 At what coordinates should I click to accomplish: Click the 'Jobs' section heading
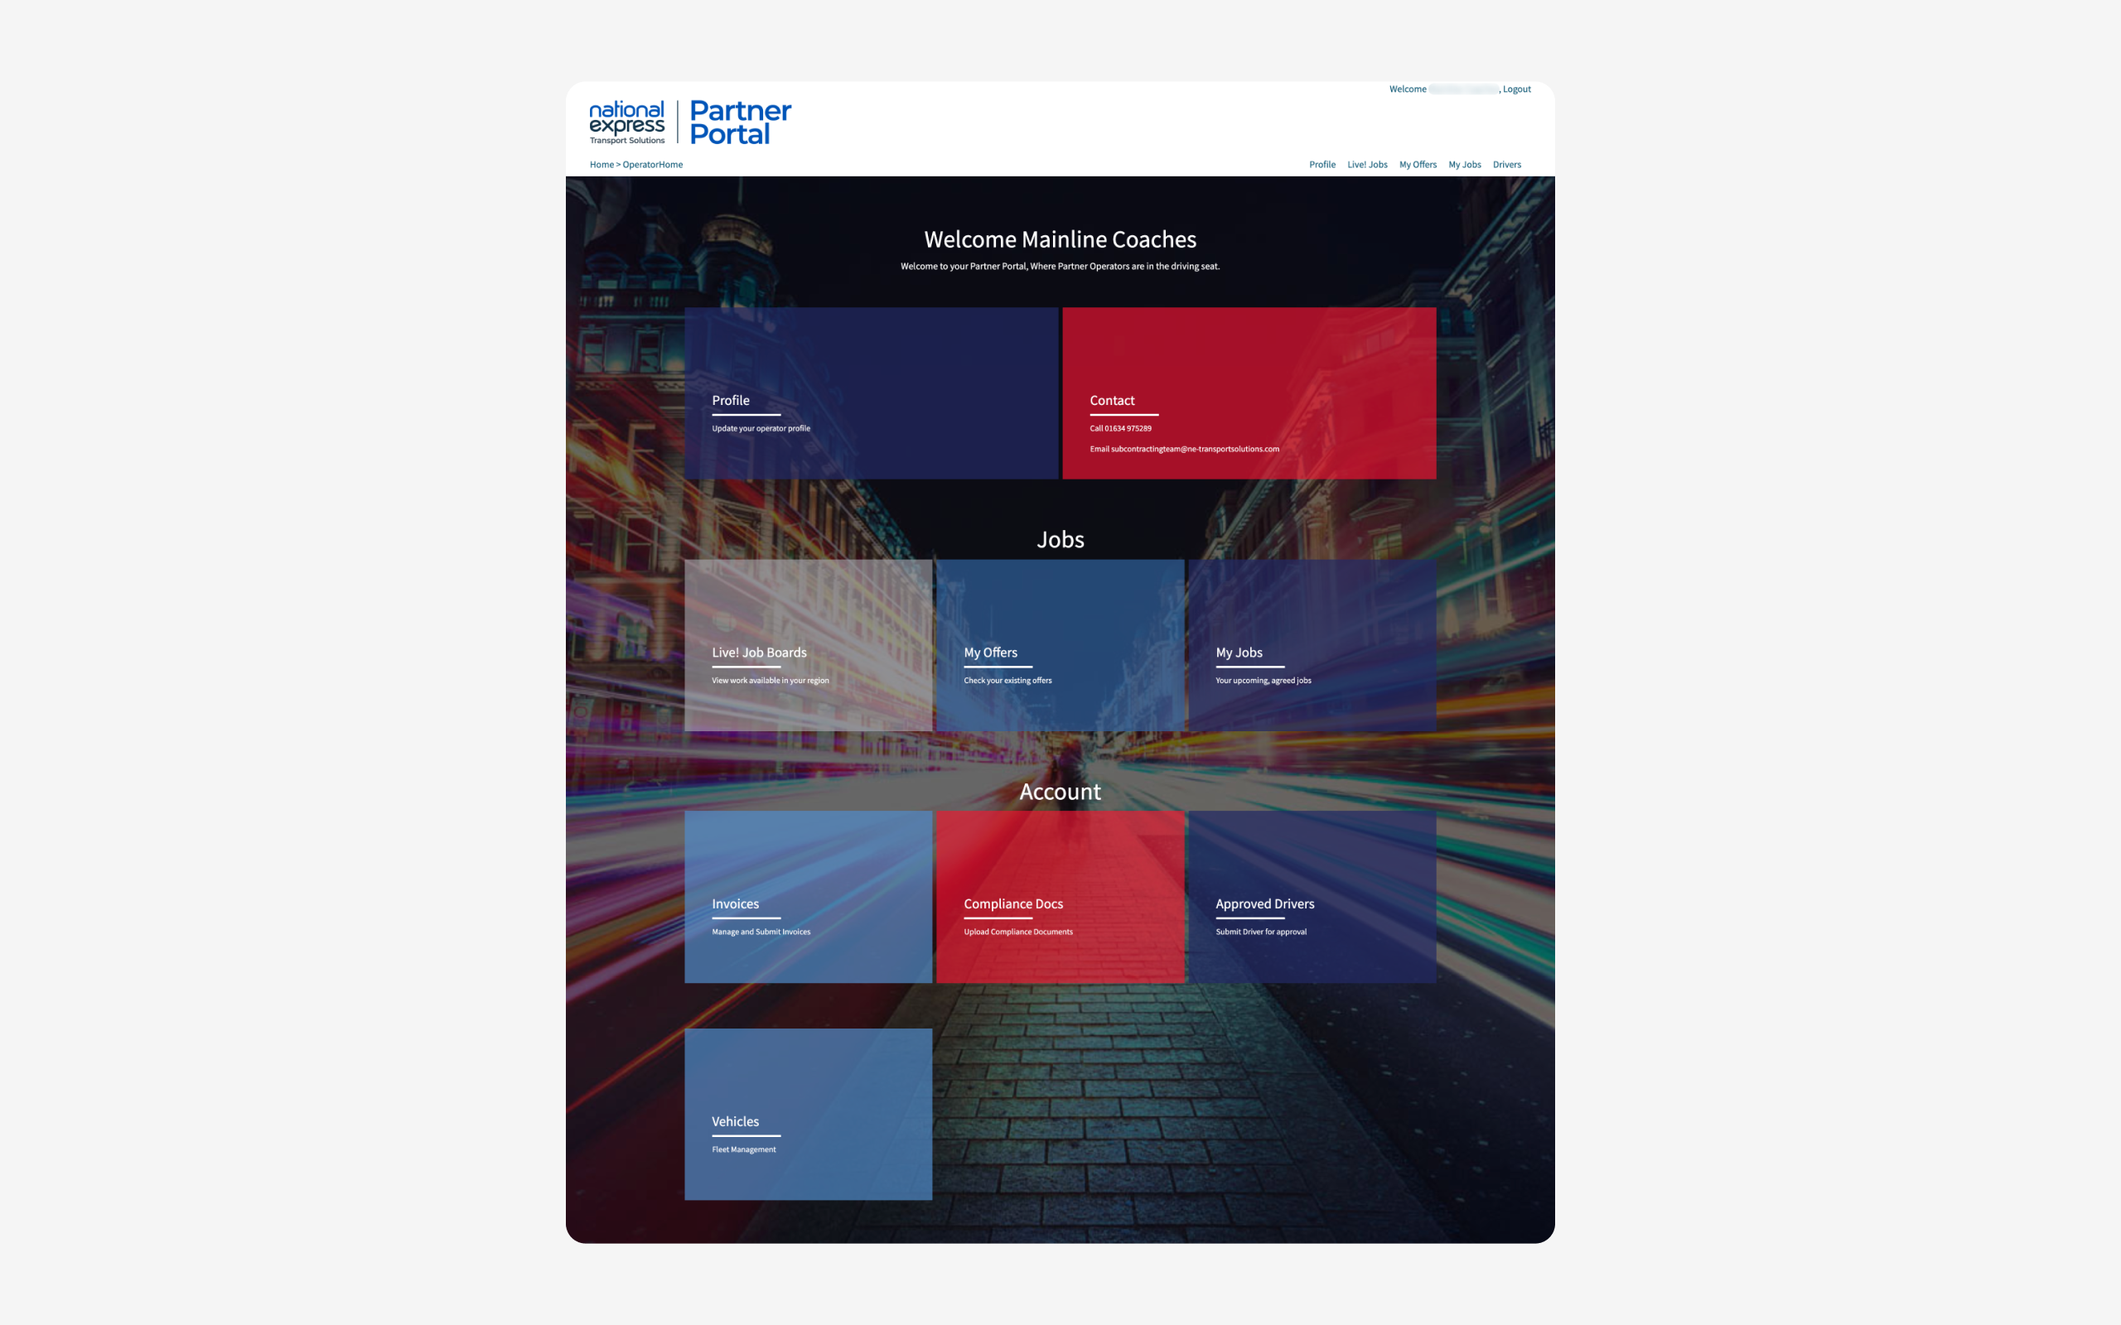(1060, 540)
